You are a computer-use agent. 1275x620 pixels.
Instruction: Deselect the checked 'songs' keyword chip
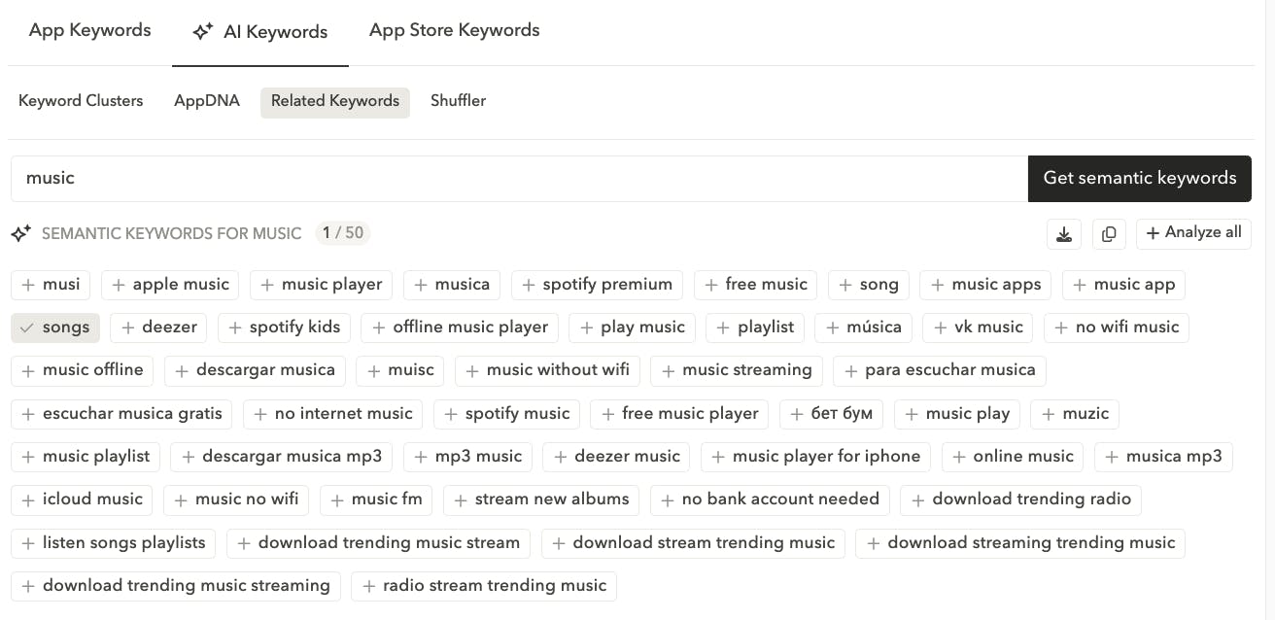[x=55, y=327]
